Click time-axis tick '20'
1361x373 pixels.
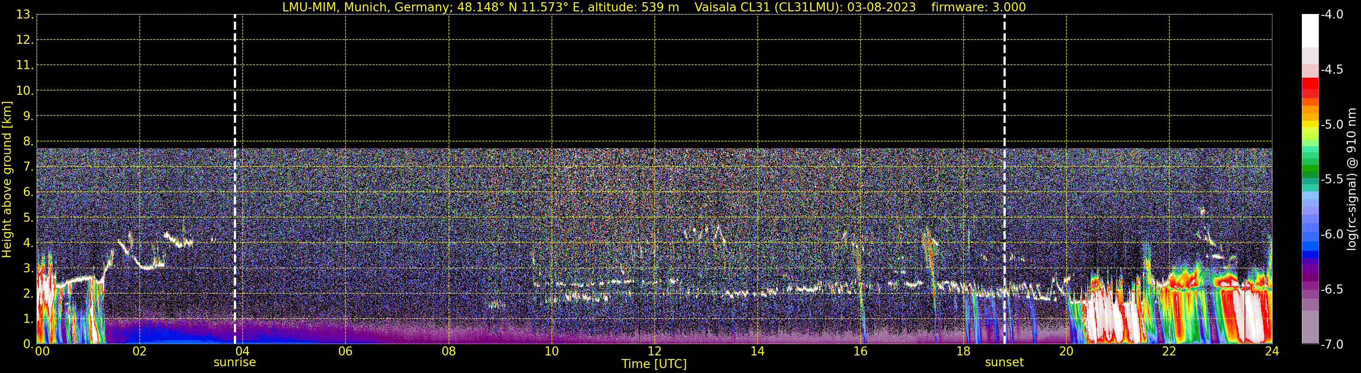1066,351
